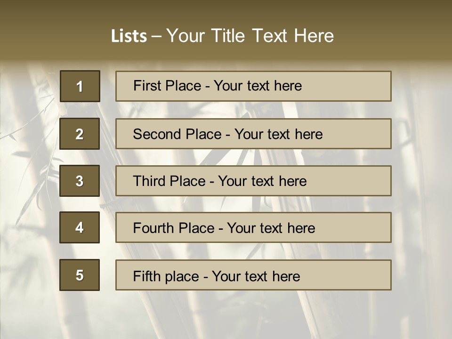Click the word 'First' in list item one

pos(146,86)
